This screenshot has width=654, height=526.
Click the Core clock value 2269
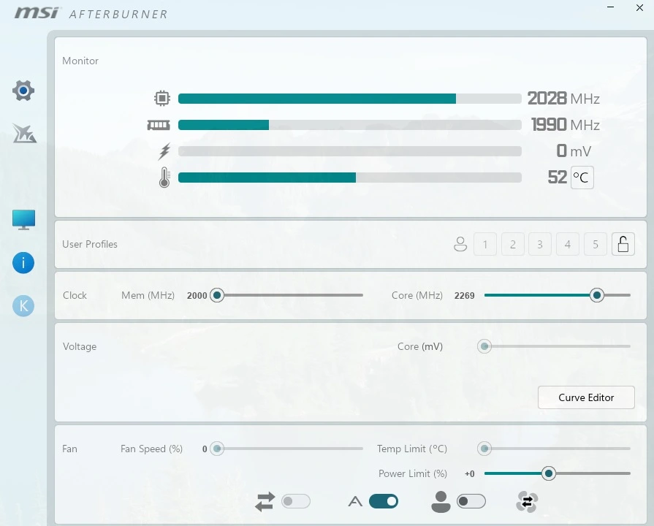464,296
